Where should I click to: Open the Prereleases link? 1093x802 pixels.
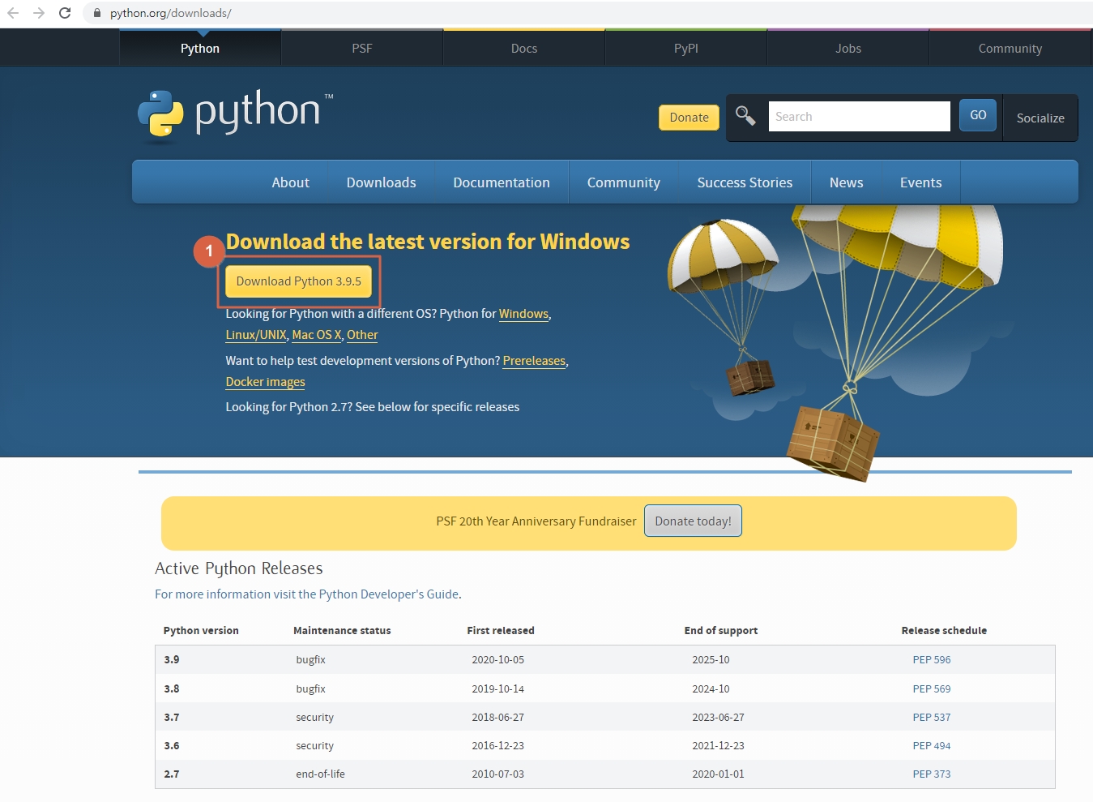click(x=534, y=361)
